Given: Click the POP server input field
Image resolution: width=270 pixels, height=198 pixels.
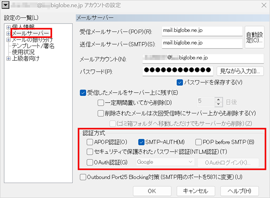Looking at the screenshot, I should click(x=202, y=31).
